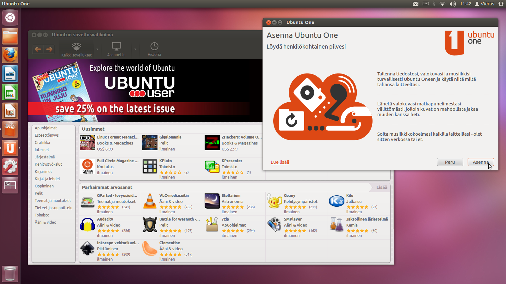Open the Lue lisää link
This screenshot has width=506, height=284.
point(280,162)
